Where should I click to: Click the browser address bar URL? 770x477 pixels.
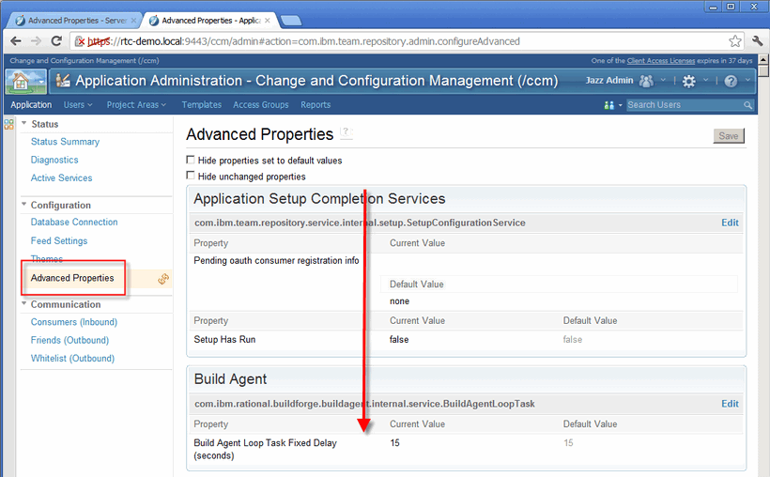pyautogui.click(x=303, y=41)
